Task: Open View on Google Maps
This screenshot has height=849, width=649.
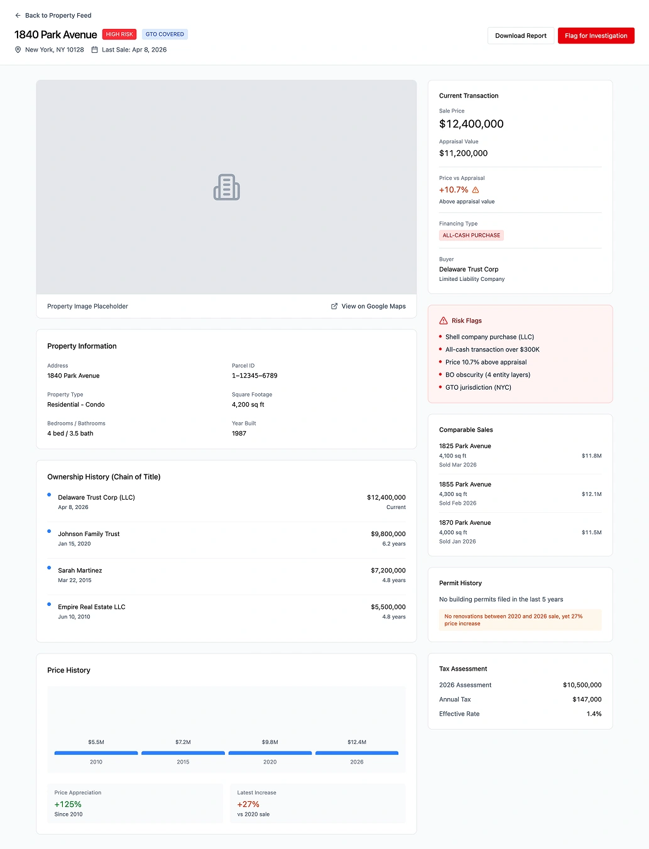Action: (x=373, y=306)
